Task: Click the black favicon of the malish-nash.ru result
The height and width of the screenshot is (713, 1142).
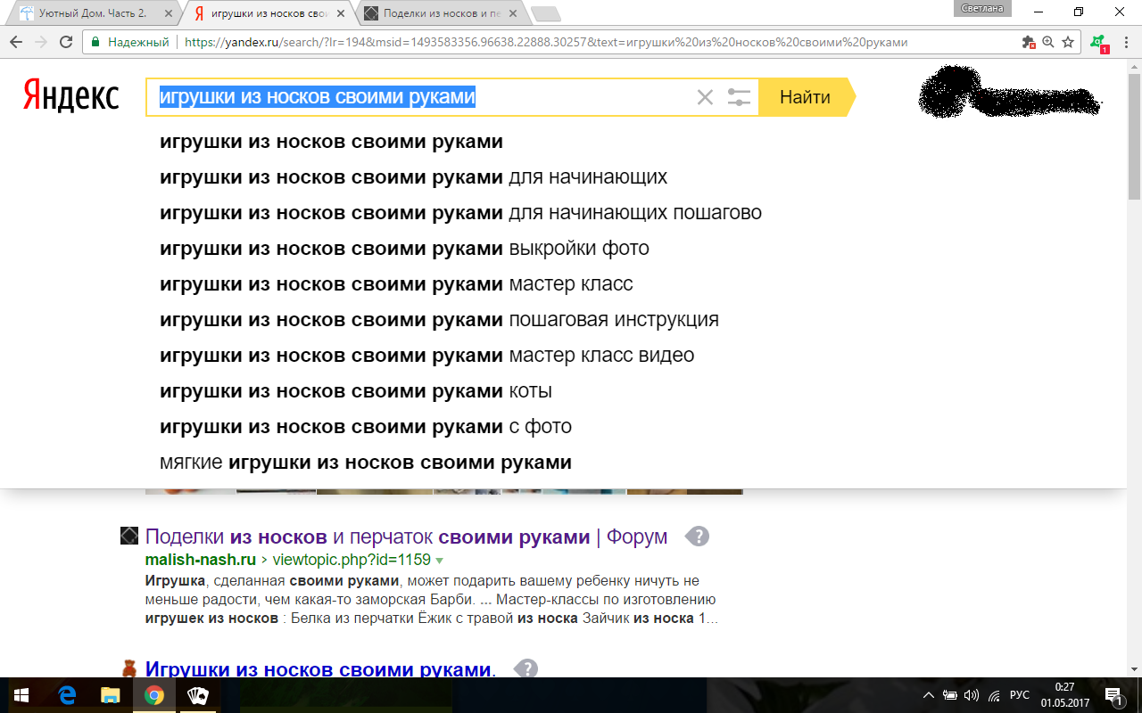Action: click(x=129, y=536)
